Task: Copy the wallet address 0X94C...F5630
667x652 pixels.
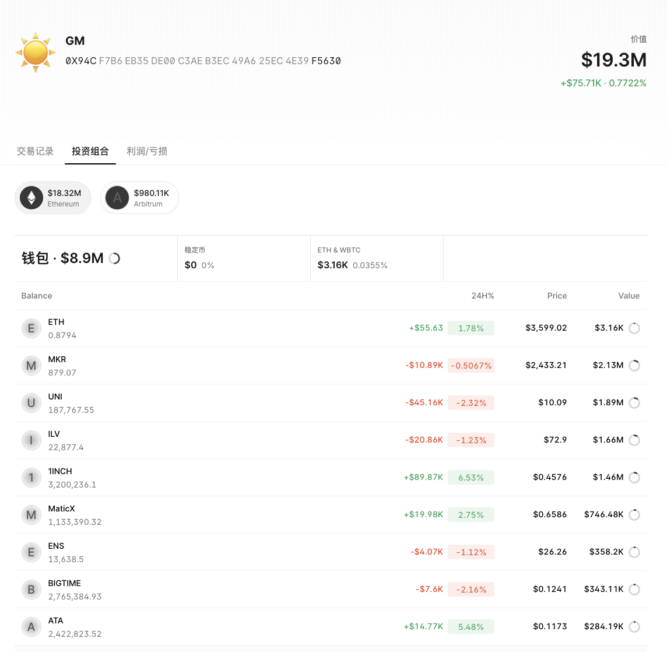Action: [203, 61]
